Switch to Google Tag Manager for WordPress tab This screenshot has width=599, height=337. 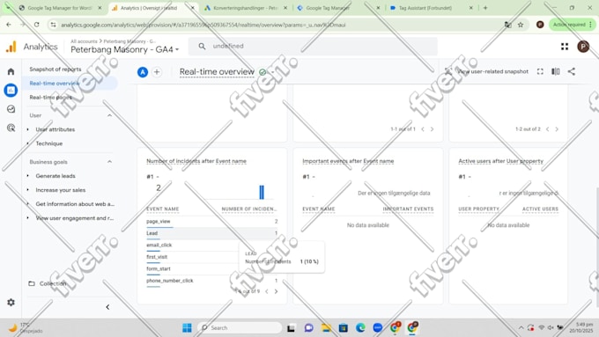pos(61,8)
